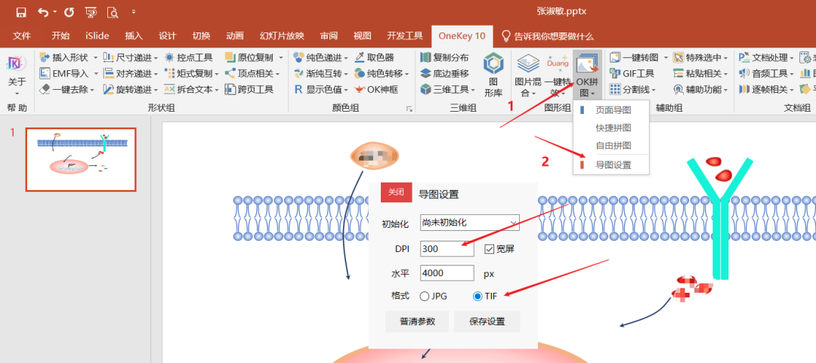Click 控点工具 tool
Image resolution: width=816 pixels, height=363 pixels.
click(188, 57)
